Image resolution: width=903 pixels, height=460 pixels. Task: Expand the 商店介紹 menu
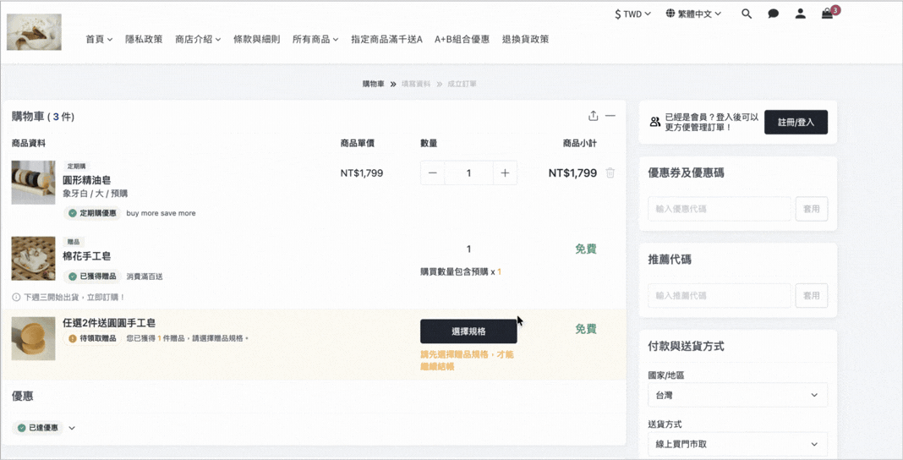(198, 39)
